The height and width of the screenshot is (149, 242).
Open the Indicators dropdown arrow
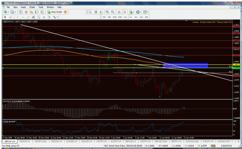coord(134,12)
